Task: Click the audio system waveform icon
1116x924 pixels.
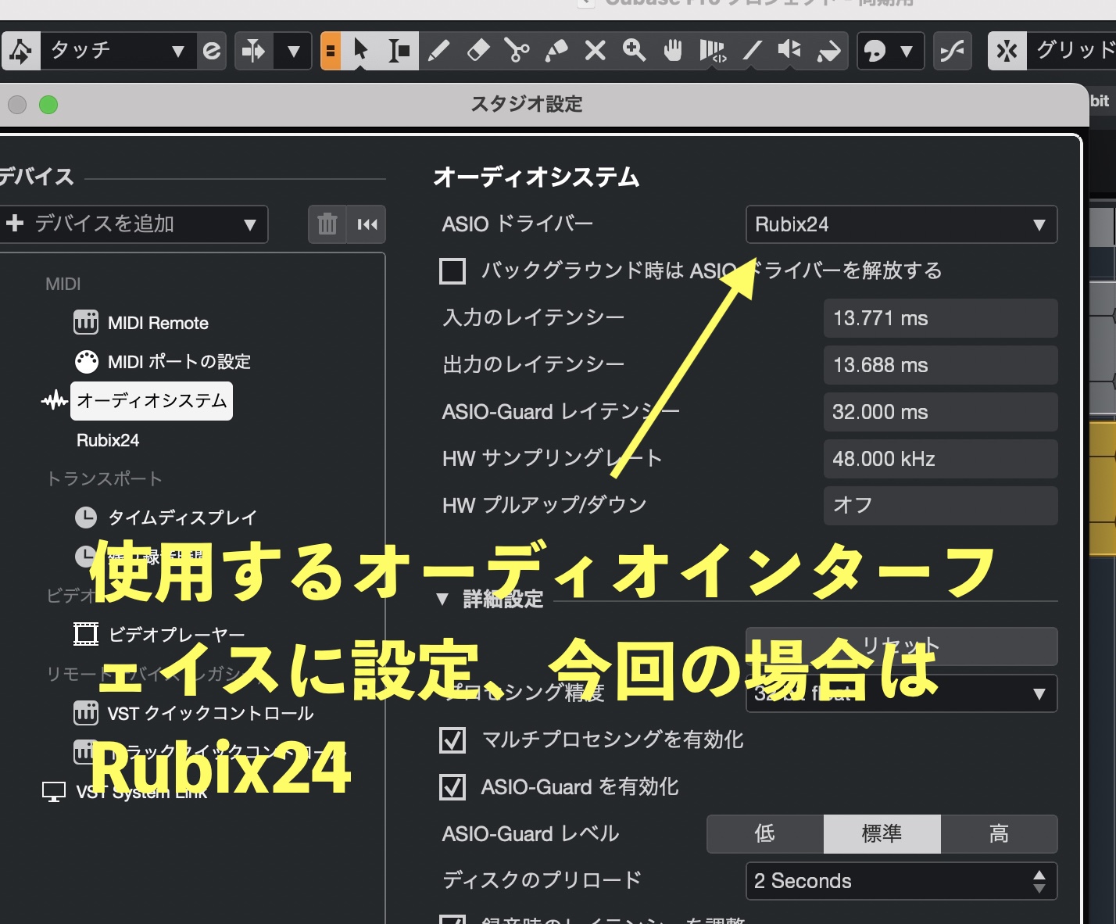Action: 54,401
